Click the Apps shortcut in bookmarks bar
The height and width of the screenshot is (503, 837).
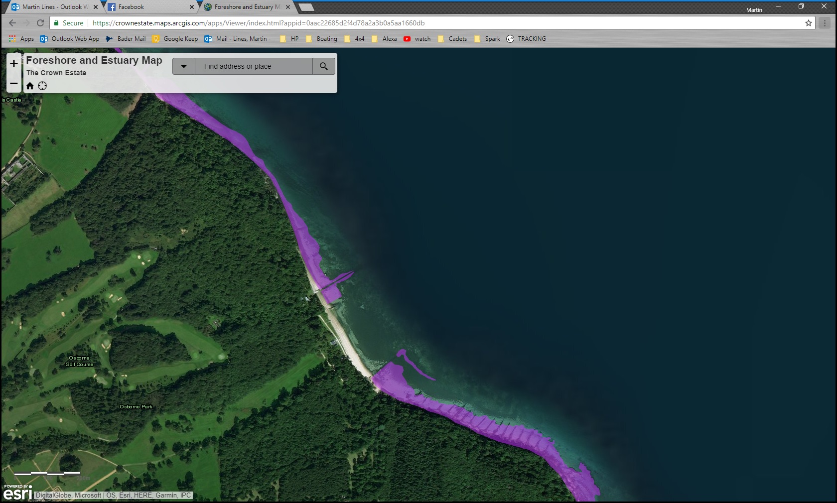pyautogui.click(x=21, y=39)
